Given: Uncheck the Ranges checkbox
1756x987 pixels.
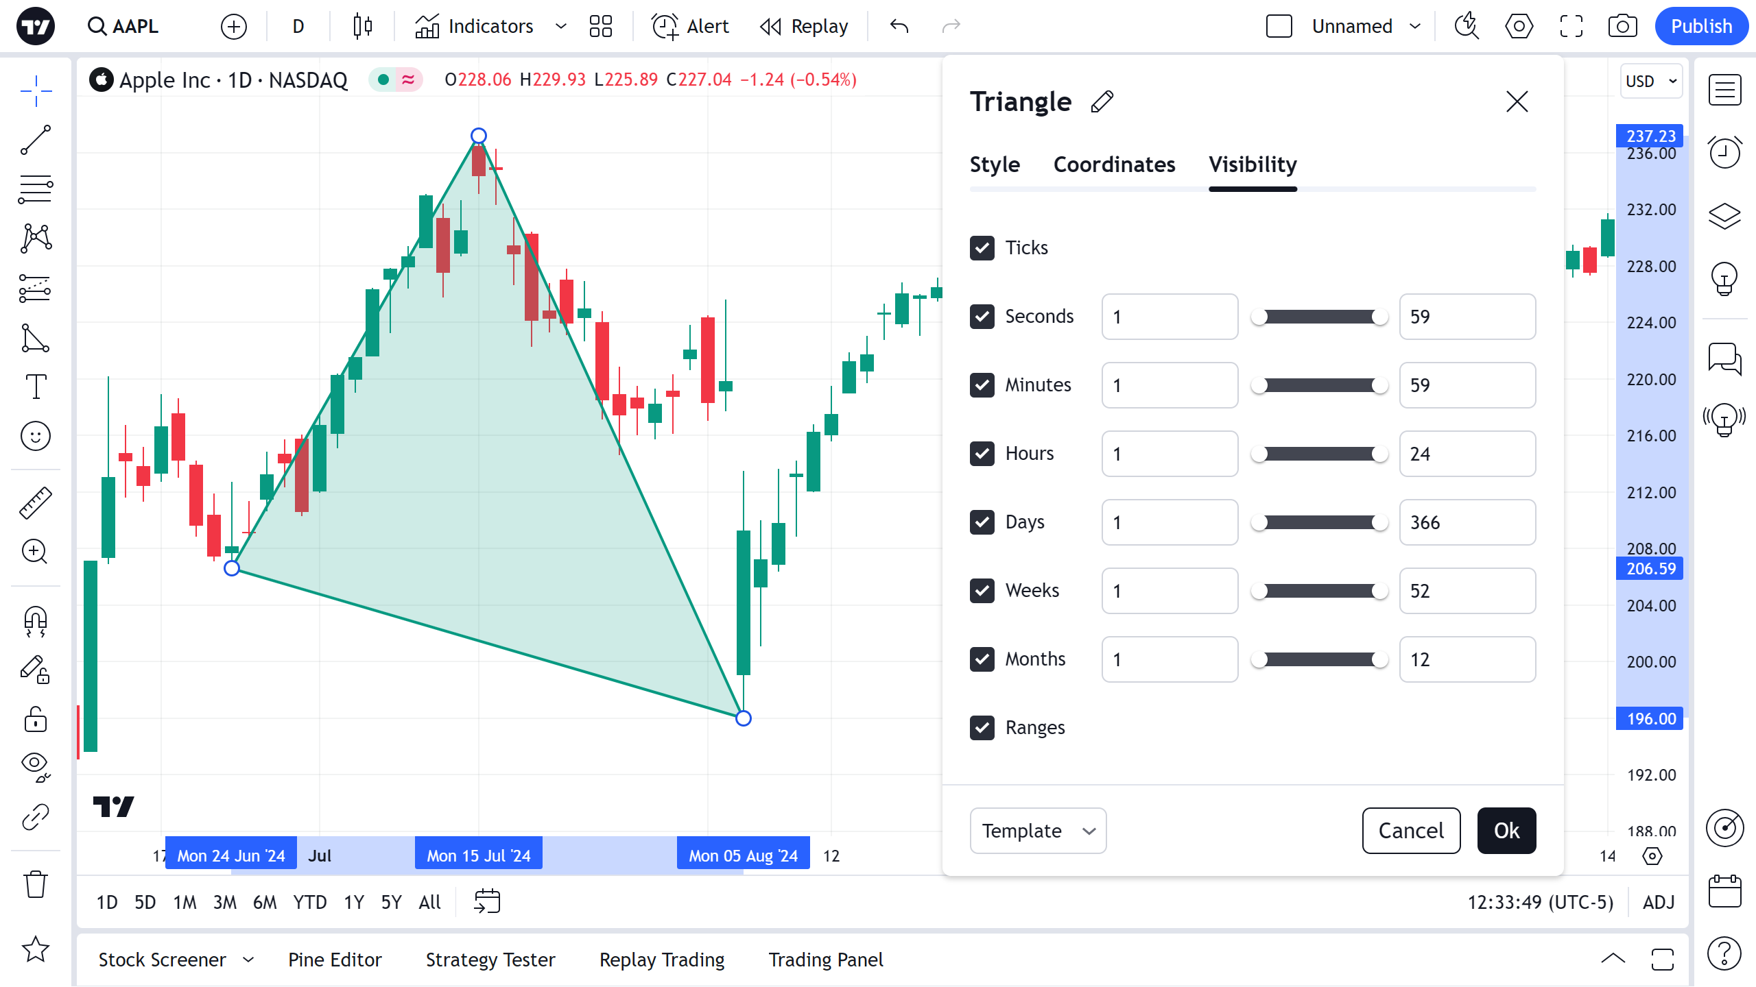Looking at the screenshot, I should pos(982,727).
